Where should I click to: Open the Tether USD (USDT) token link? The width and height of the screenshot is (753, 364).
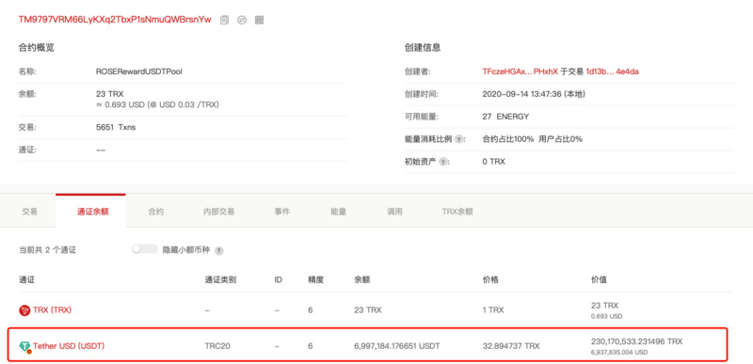[x=69, y=346]
